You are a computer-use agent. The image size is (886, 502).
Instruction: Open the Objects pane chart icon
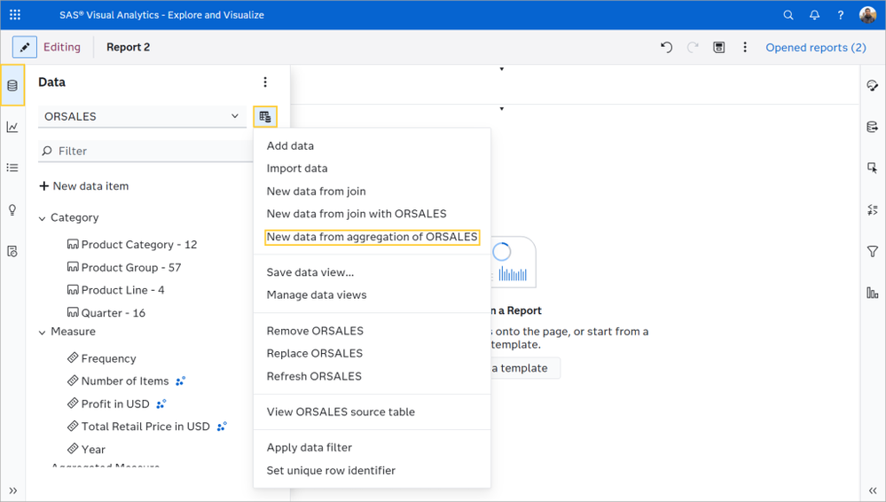[x=12, y=127]
